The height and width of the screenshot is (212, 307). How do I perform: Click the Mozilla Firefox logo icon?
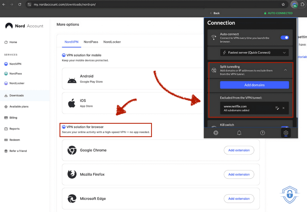pyautogui.click(x=72, y=174)
